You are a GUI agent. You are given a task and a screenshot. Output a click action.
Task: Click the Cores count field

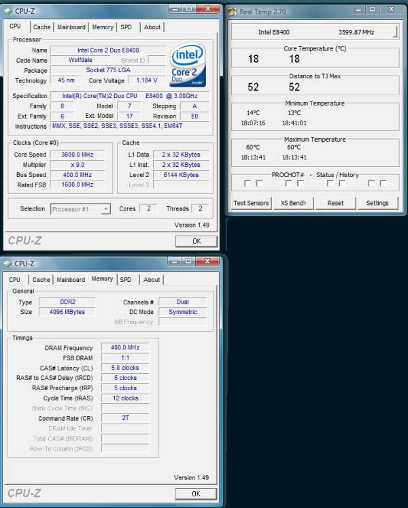(x=148, y=208)
